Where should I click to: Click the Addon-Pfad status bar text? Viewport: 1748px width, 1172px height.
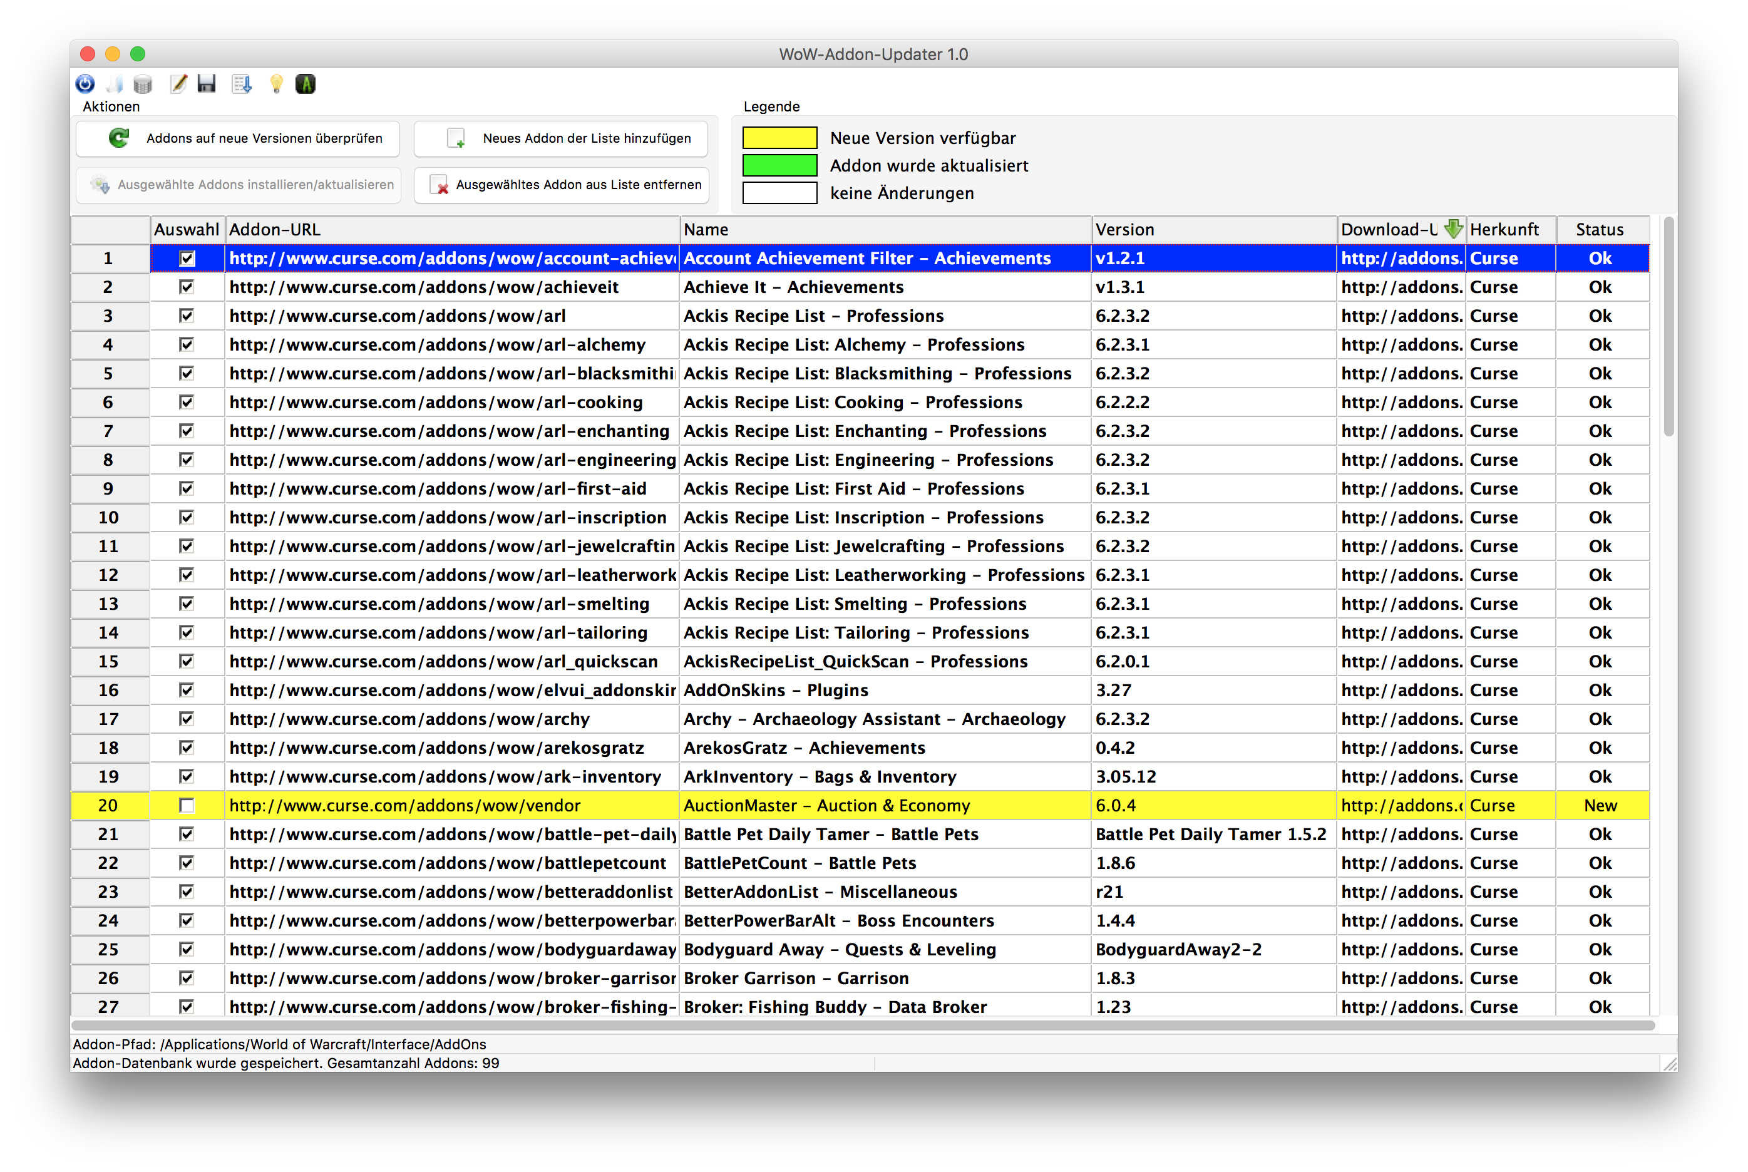click(x=279, y=1044)
